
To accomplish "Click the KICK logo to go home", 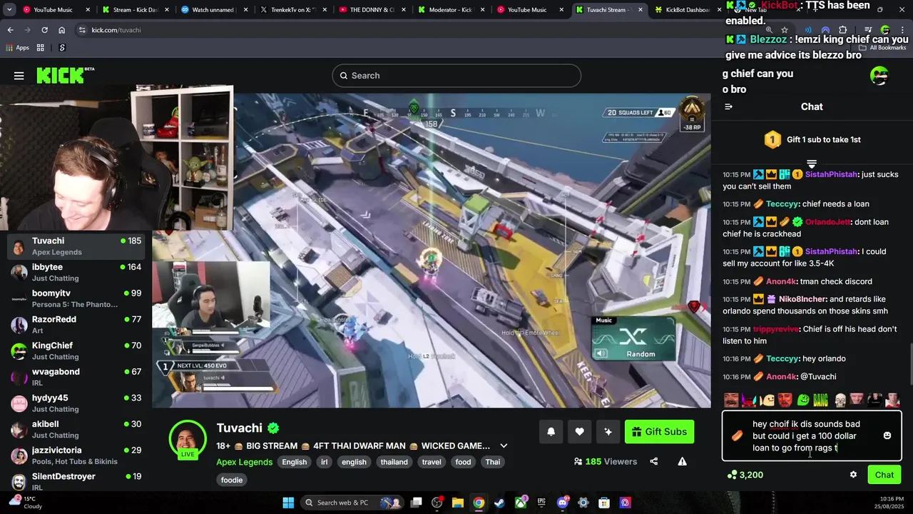I will 64,75.
